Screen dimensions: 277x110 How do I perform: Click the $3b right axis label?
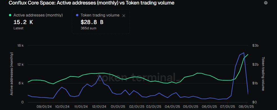(255, 46)
